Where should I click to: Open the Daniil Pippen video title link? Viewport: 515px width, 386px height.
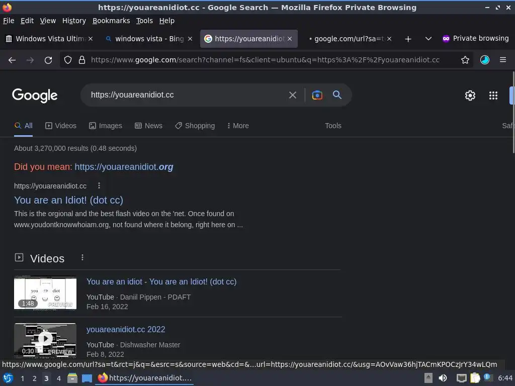coord(161,281)
